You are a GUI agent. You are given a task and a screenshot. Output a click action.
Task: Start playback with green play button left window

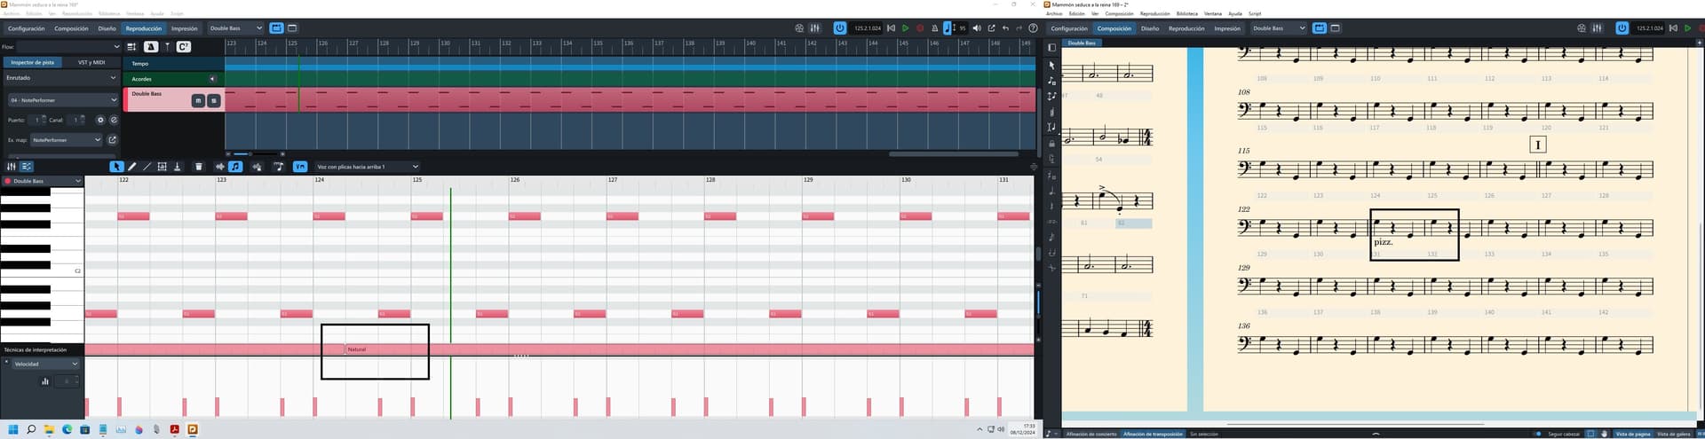coord(905,28)
